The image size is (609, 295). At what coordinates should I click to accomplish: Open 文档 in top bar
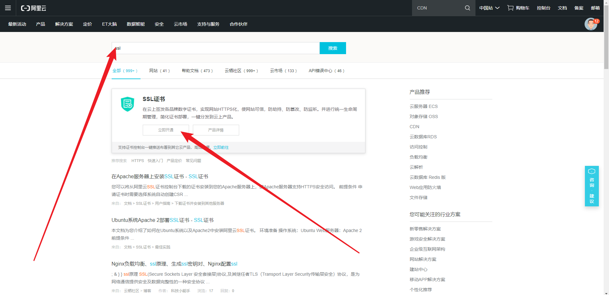click(x=562, y=8)
